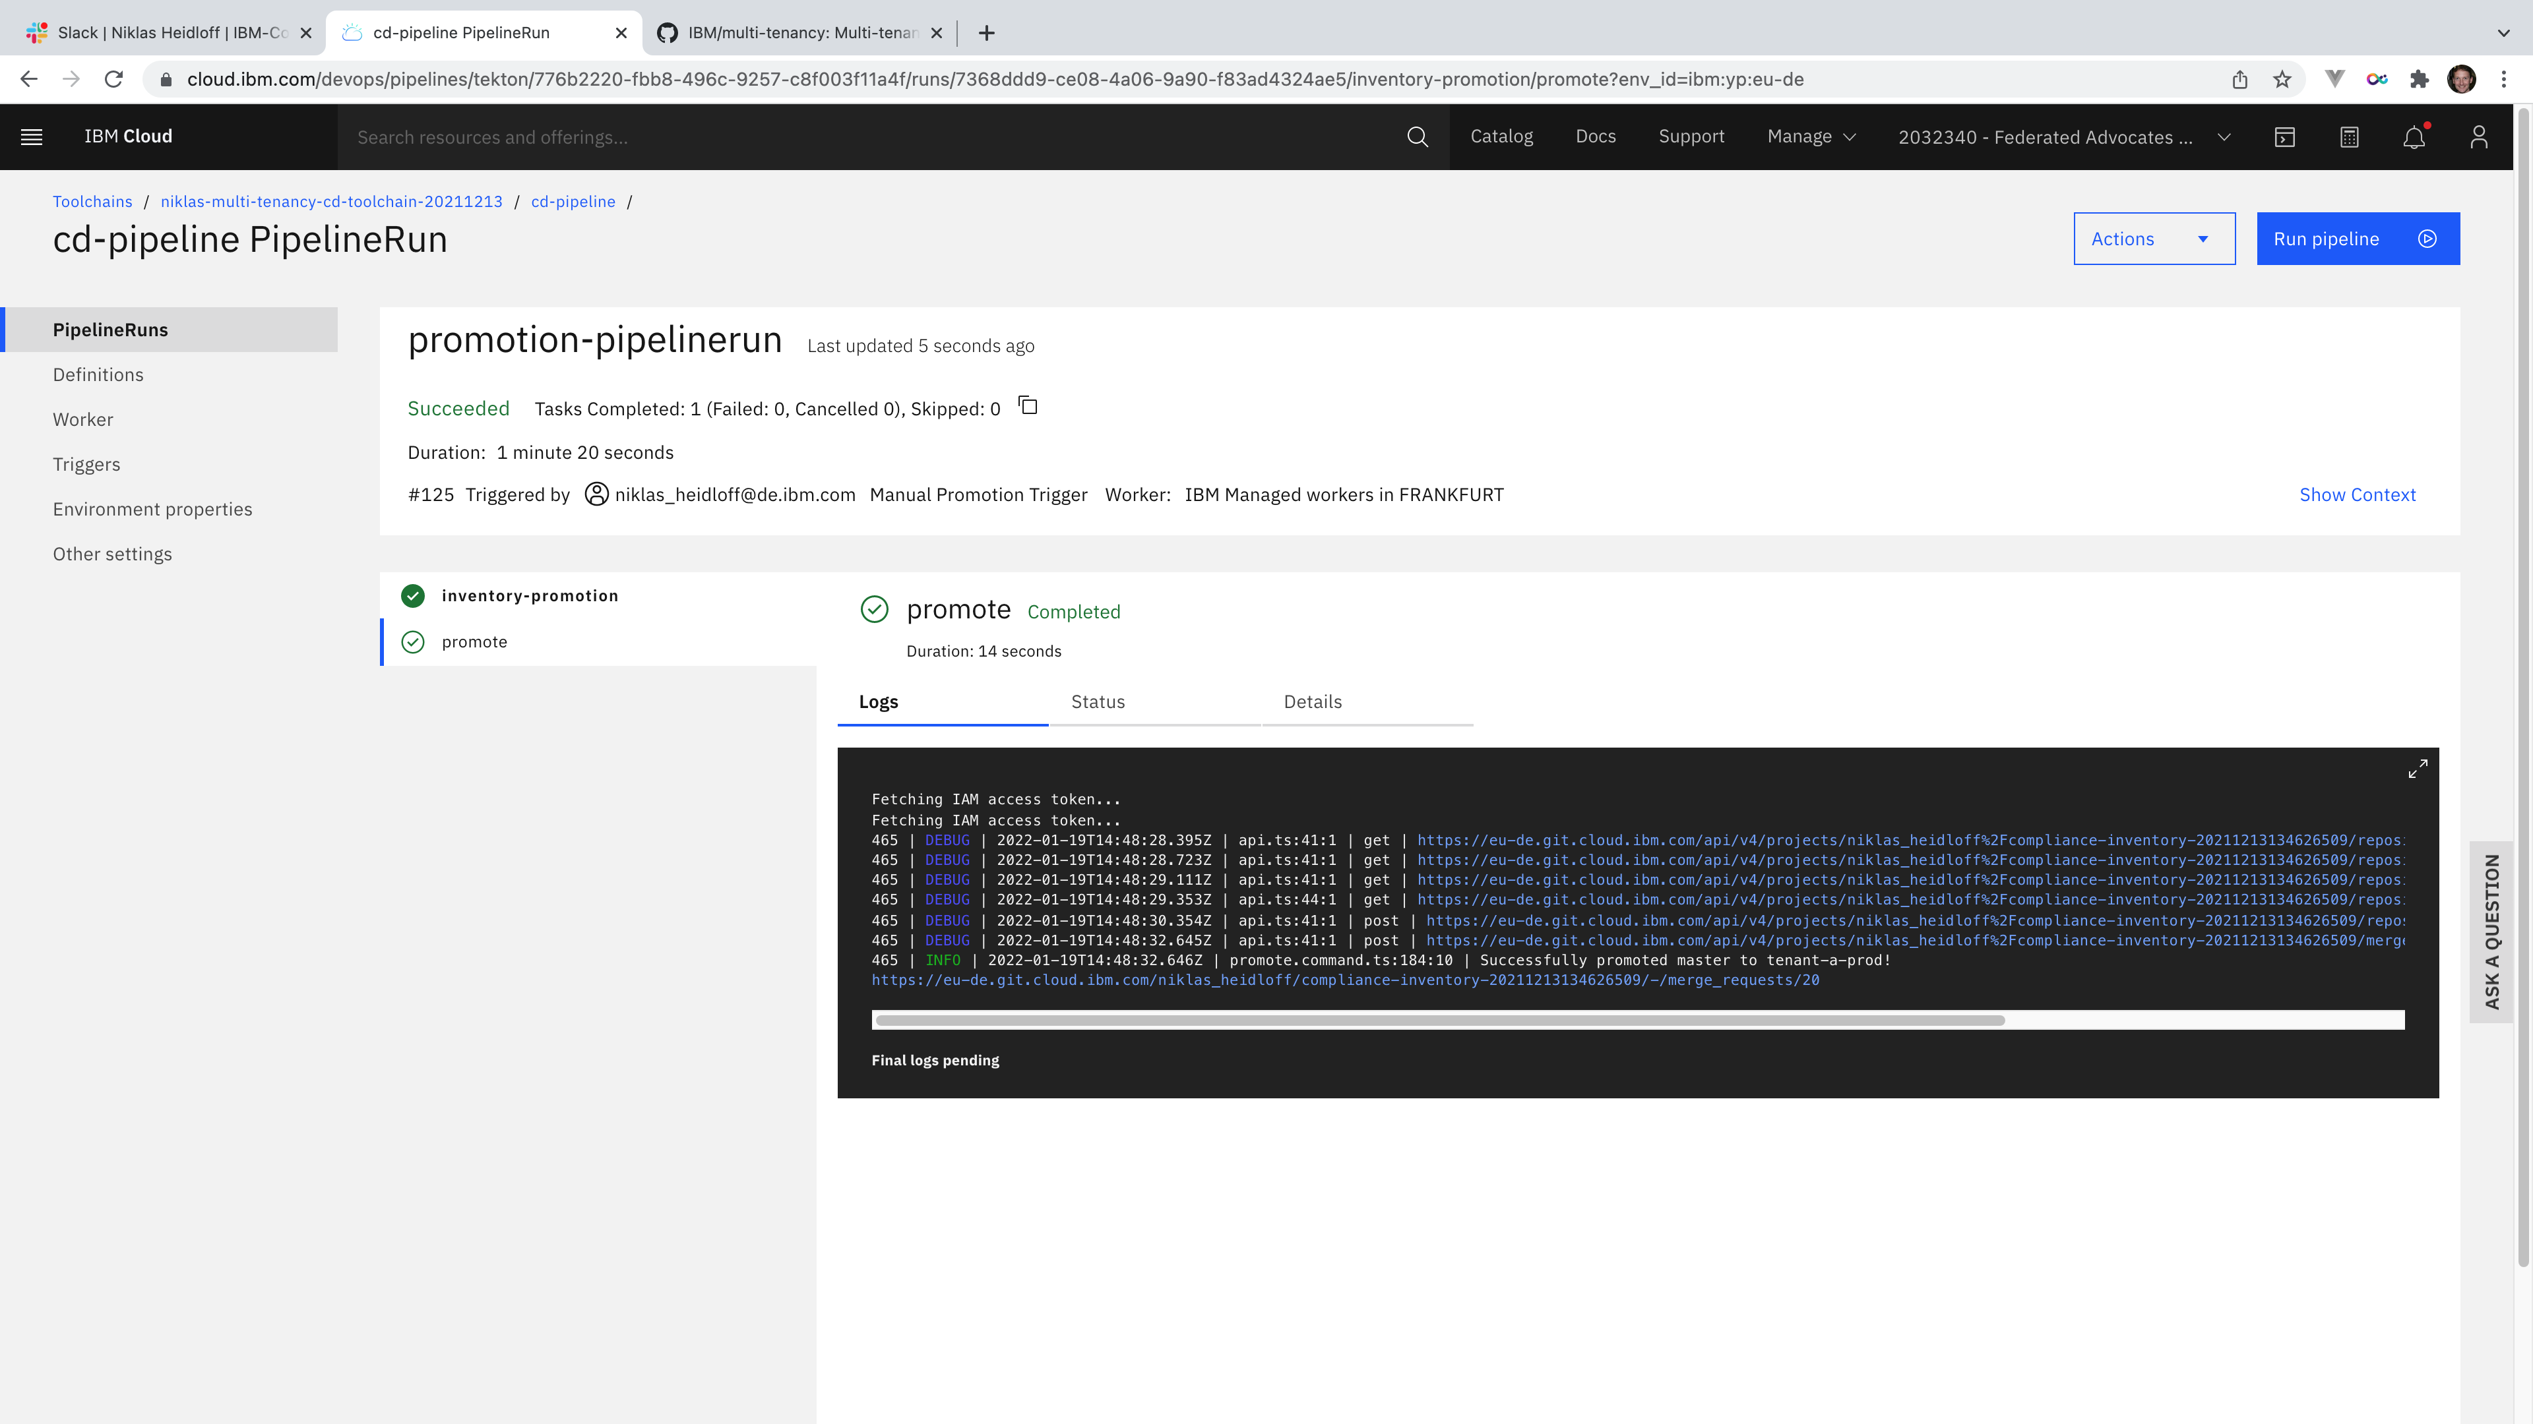
Task: Open the notifications bell
Action: pos(2414,136)
